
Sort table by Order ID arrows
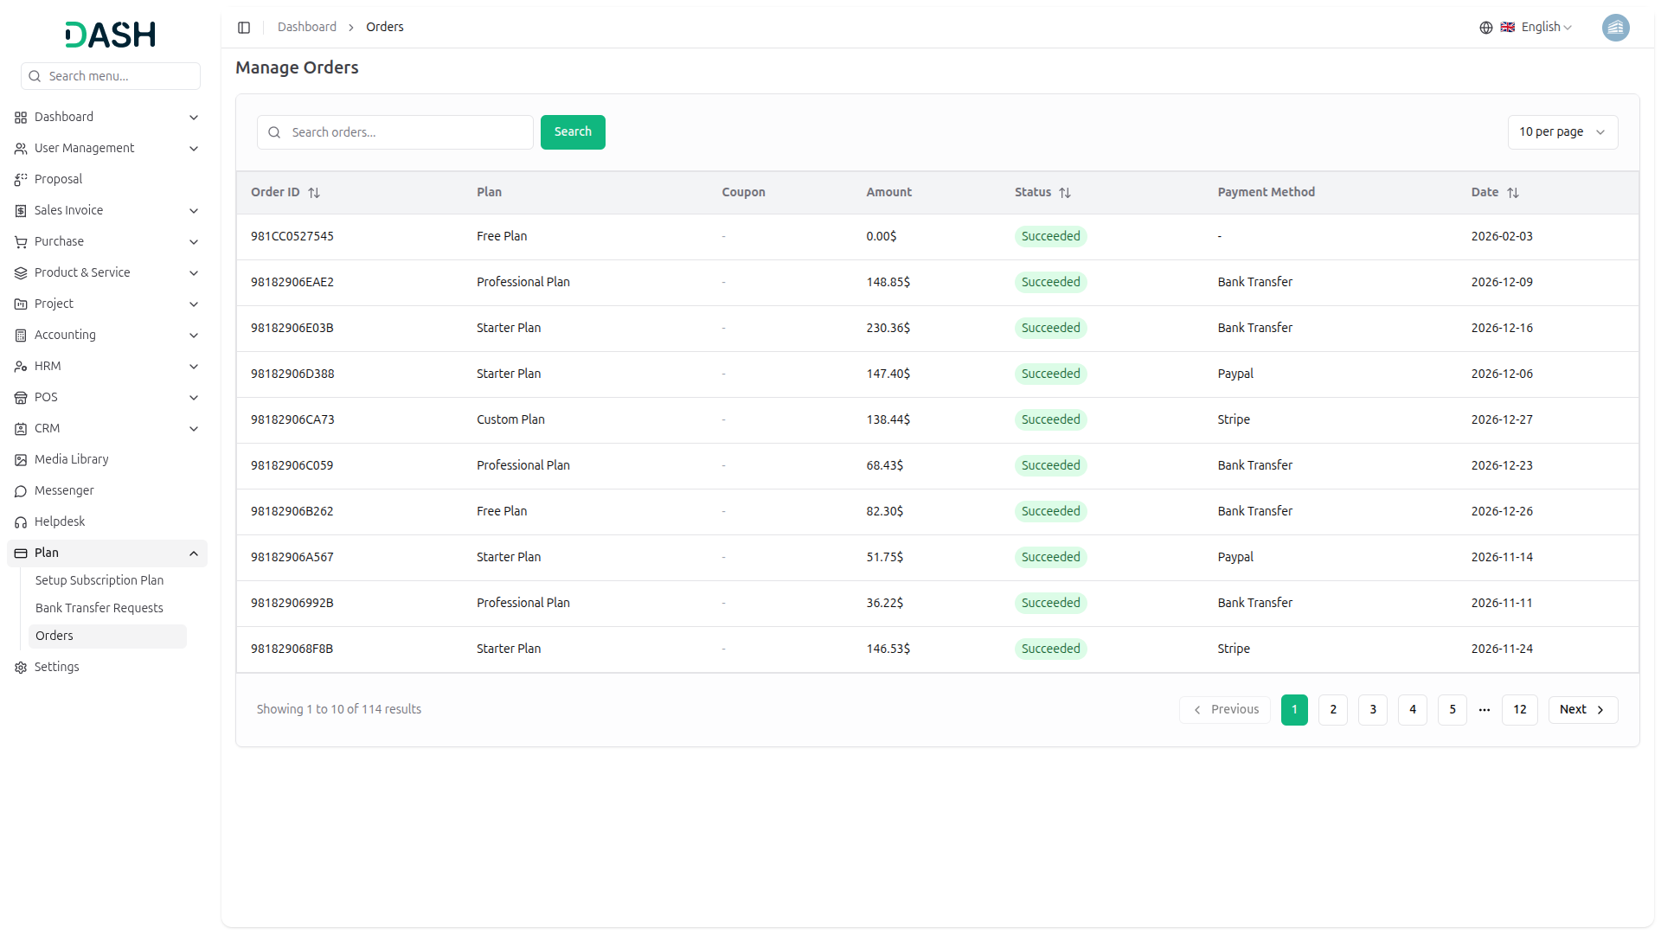(x=314, y=193)
